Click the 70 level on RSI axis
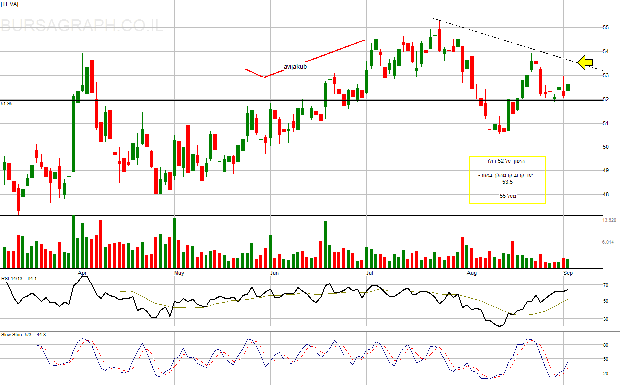Viewport: 620px width, 387px height. pos(605,285)
